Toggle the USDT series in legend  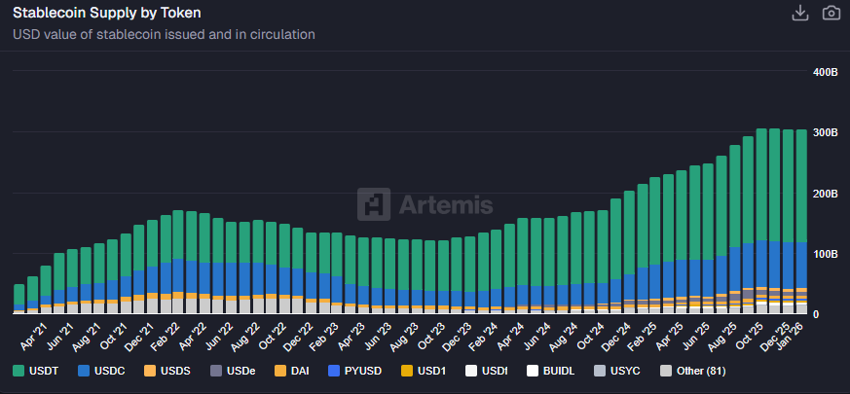[x=37, y=371]
